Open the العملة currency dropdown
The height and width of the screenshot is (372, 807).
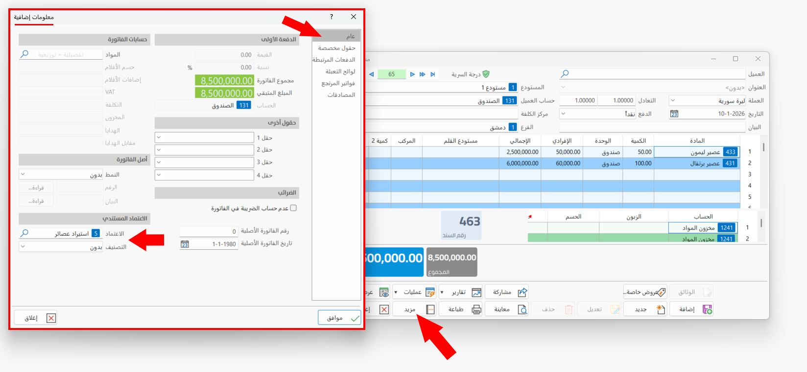673,100
